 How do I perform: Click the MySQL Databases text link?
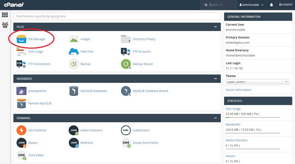click(x=94, y=91)
